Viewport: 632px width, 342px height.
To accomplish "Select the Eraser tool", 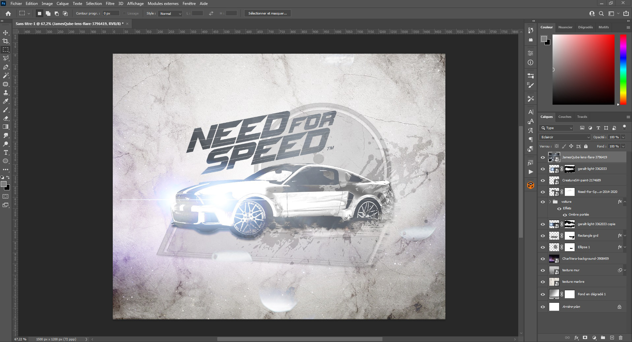I will pyautogui.click(x=6, y=118).
